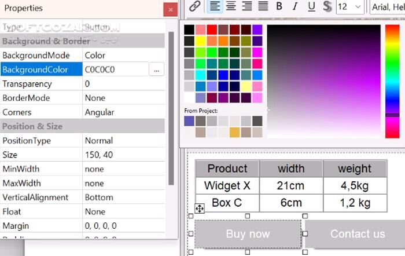Screen dimensions: 405x256
Task: Click the Contact us button
Action: 356,234
